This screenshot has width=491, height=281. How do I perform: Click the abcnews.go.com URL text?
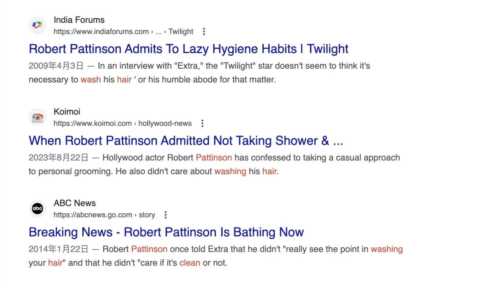pos(93,215)
